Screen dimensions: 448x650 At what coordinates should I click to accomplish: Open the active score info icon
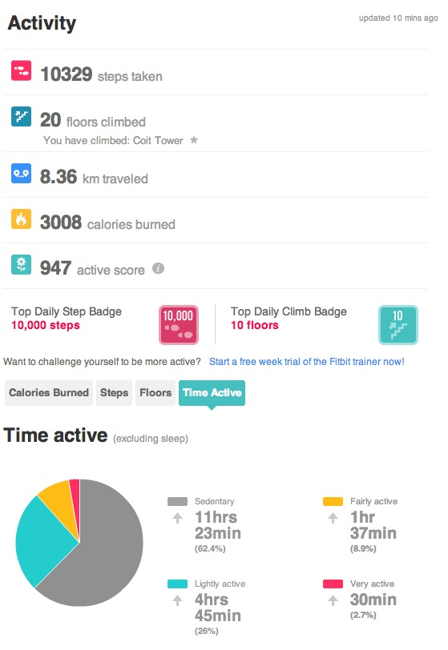tap(158, 268)
